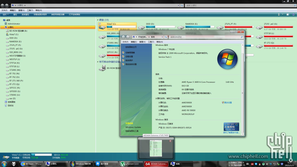Switch to the 图片查看 taskbar button
297x167 pixels.
pyautogui.click(x=106, y=164)
